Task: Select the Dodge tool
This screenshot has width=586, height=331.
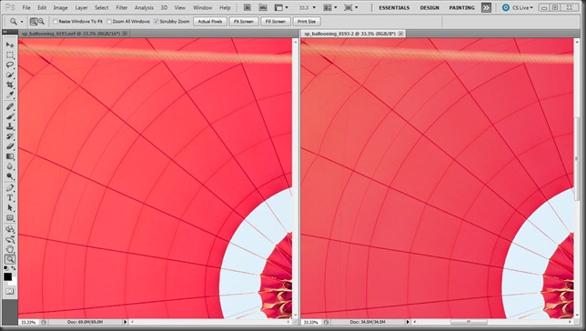Action: (10, 176)
